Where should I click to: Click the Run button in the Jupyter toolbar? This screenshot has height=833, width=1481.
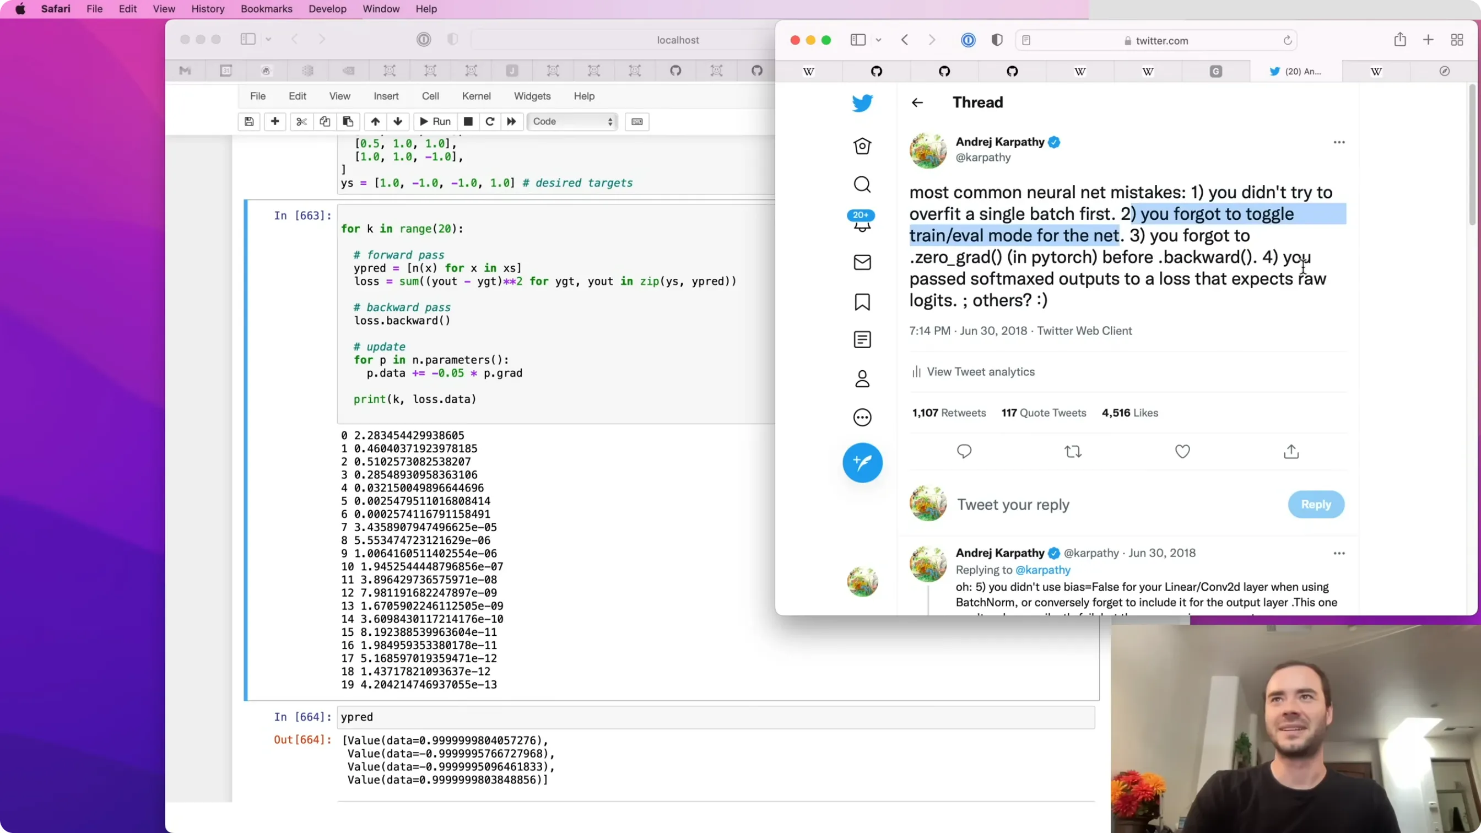point(435,121)
